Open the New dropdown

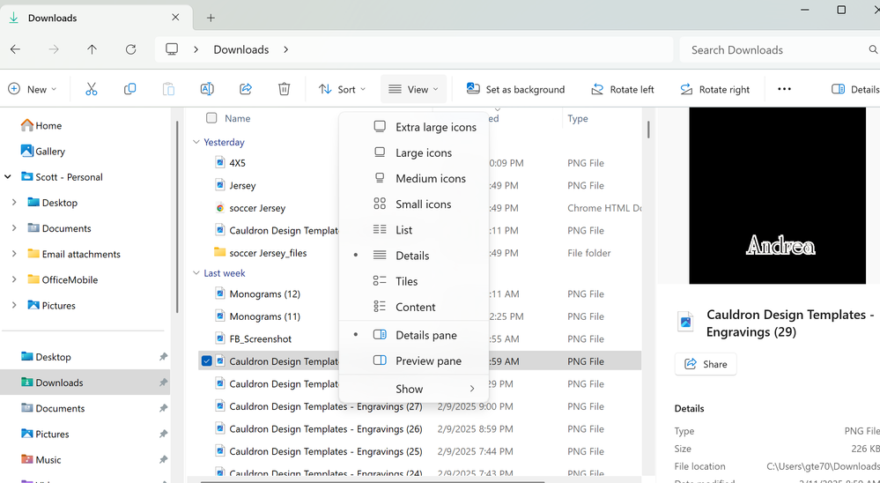tap(33, 89)
